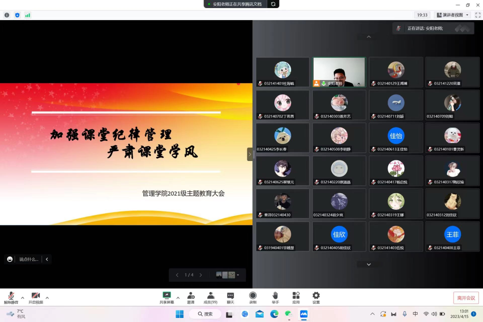Click the 说点什么 chat input field

click(29, 259)
